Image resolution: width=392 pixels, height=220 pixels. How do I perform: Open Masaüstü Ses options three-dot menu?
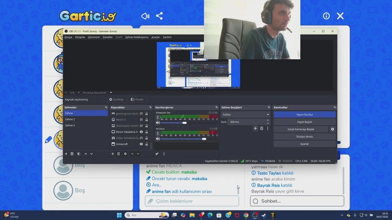point(158,117)
